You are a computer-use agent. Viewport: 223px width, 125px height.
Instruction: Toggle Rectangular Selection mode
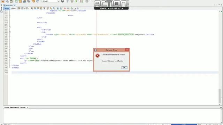[x=44, y=8]
